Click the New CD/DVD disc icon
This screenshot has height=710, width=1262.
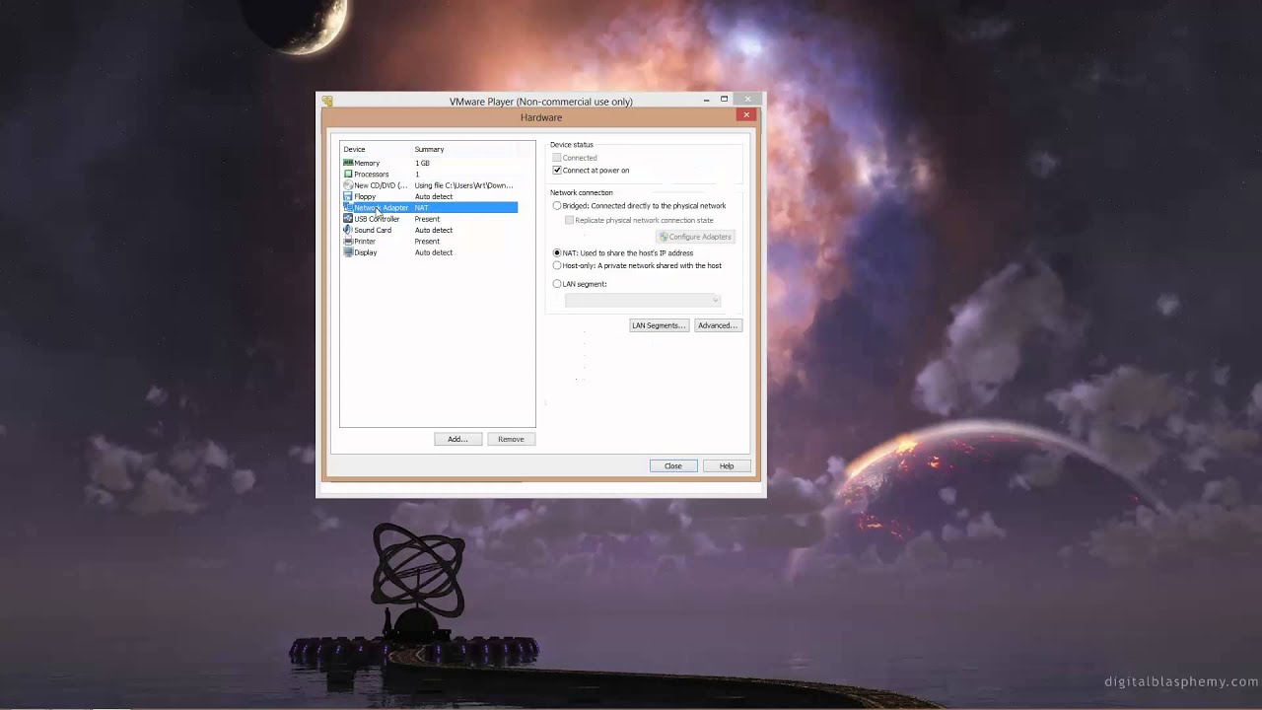click(x=348, y=185)
